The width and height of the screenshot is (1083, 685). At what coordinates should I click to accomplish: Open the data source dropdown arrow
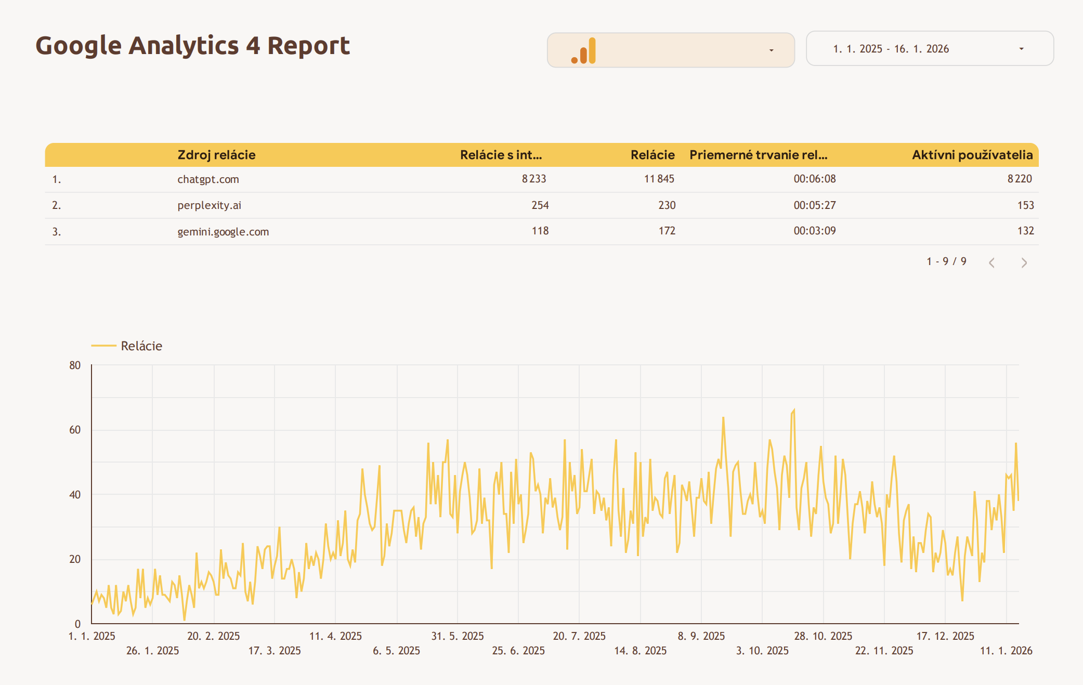pyautogui.click(x=771, y=50)
